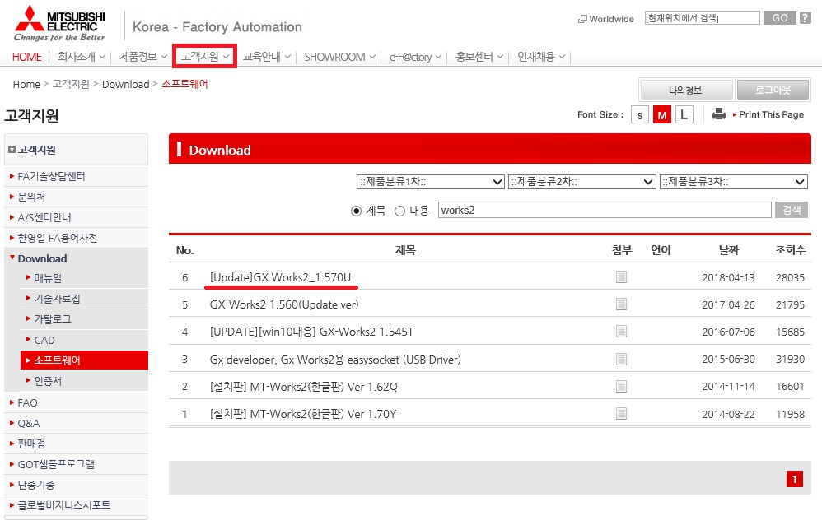Set font size to M
822x525 pixels.
click(x=662, y=114)
